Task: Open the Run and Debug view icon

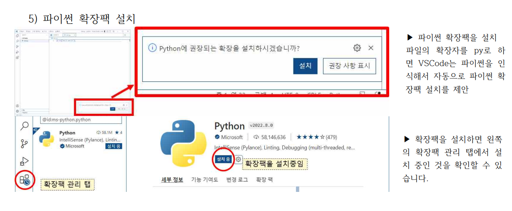Action: pos(25,161)
